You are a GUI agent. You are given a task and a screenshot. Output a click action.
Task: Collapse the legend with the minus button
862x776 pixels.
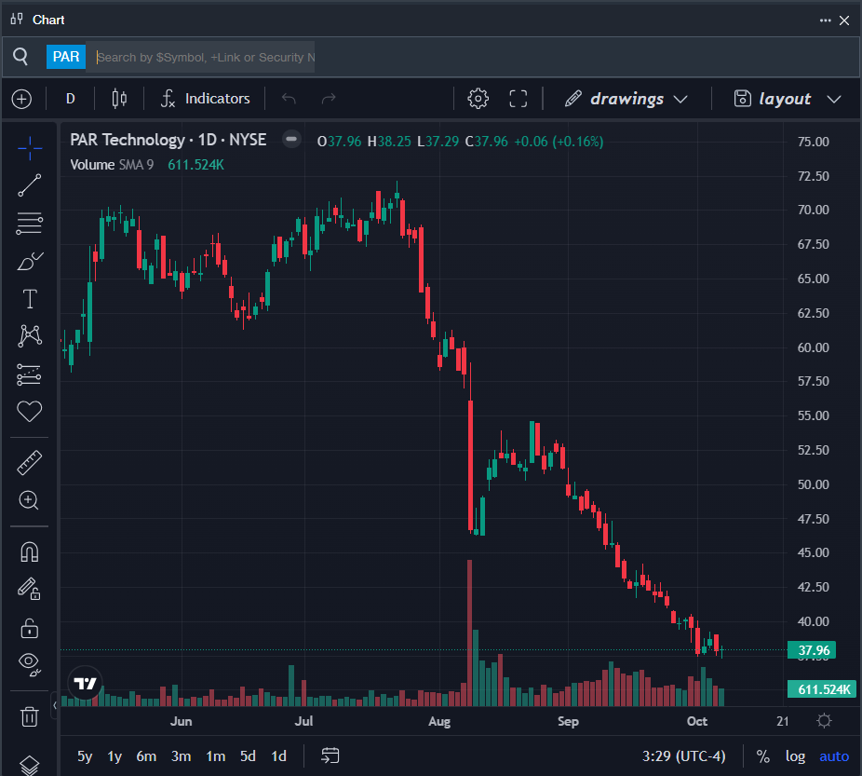coord(291,140)
